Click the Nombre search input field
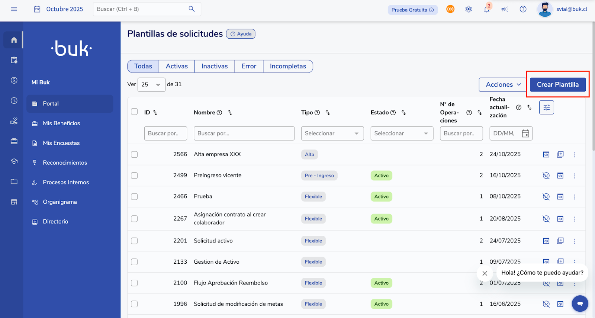The image size is (595, 318). click(244, 134)
